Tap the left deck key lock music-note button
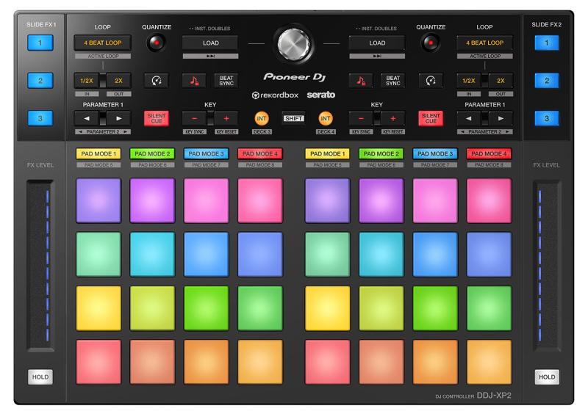This screenshot has width=588, height=411. [194, 81]
